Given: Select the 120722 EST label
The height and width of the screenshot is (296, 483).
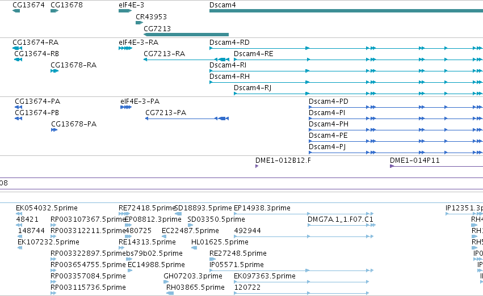Looking at the screenshot, I should click(247, 287).
